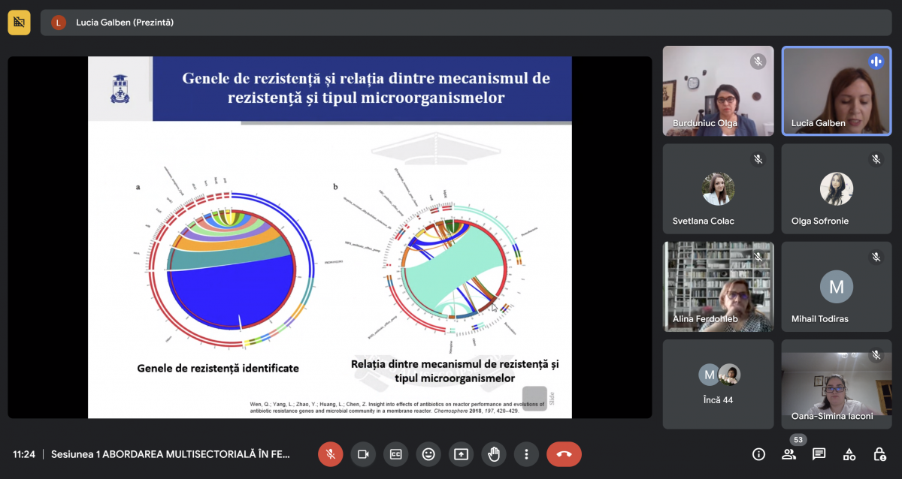Show the participants list panel
Image resolution: width=902 pixels, height=479 pixels.
(788, 454)
